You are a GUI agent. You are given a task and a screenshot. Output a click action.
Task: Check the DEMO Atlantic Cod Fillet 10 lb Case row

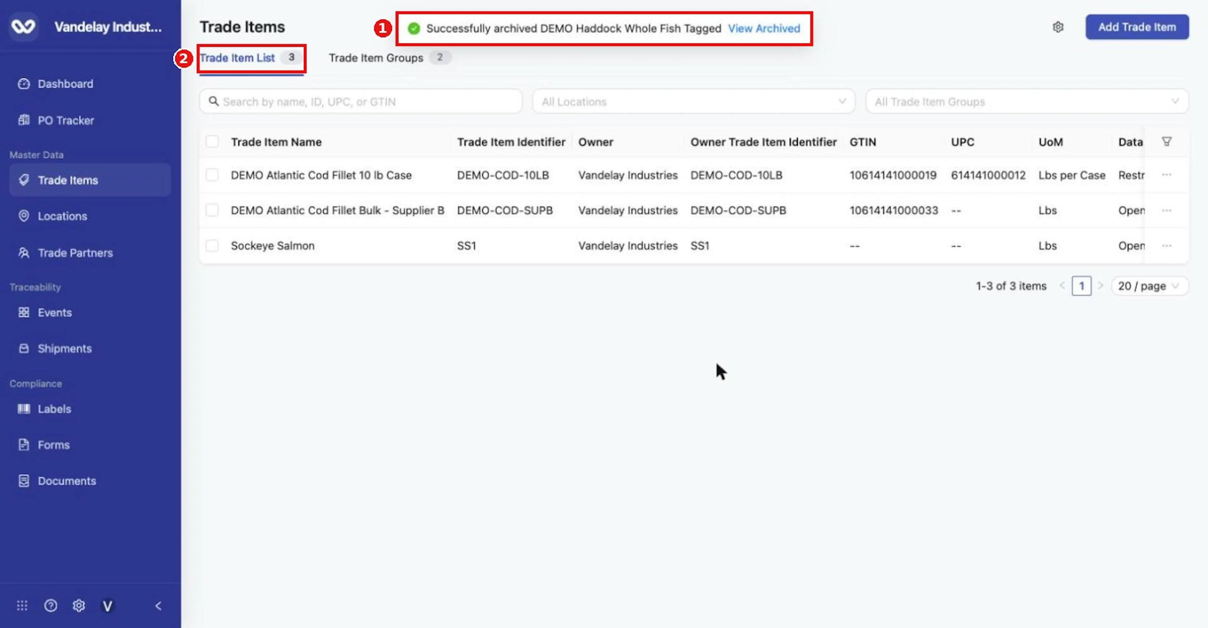212,175
